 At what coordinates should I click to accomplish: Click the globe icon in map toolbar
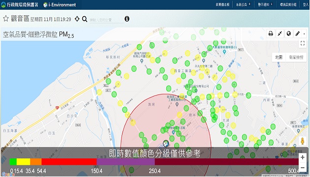coord(289,33)
